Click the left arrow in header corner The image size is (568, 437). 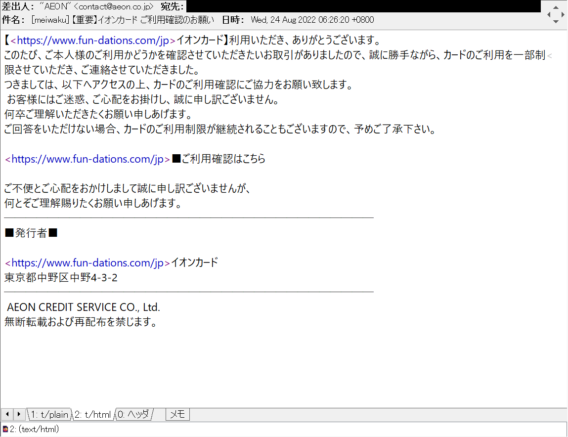549,14
